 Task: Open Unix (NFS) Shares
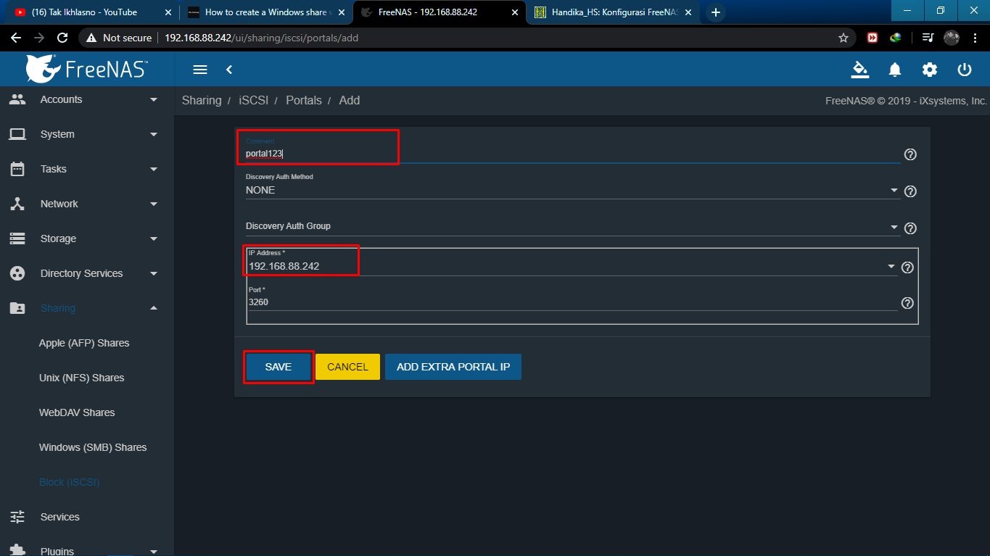pyautogui.click(x=81, y=378)
